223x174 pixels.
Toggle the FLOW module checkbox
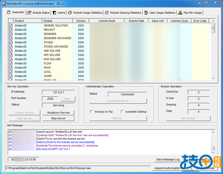click(x=11, y=64)
